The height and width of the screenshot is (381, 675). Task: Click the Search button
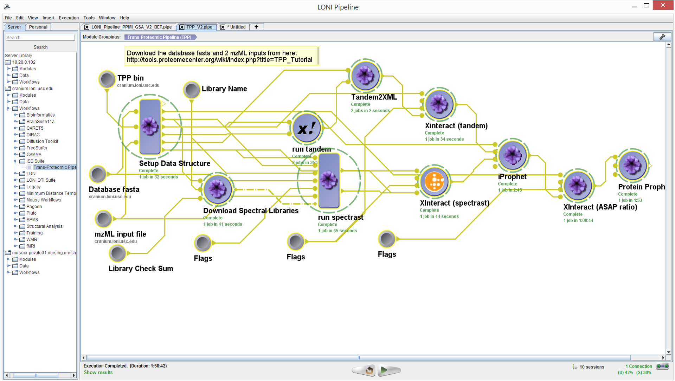tap(40, 47)
